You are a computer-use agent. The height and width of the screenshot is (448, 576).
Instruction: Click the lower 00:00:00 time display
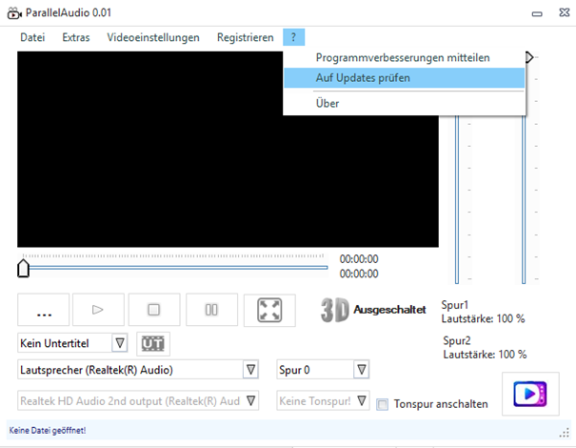click(x=359, y=274)
